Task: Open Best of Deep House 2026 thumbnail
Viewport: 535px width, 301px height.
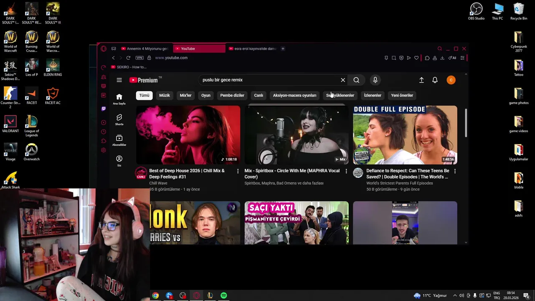Action: click(188, 135)
